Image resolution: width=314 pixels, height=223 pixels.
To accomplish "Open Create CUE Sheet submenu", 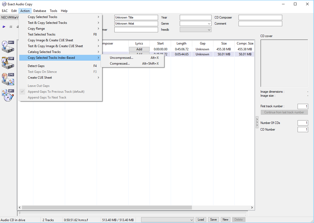I will click(x=61, y=77).
